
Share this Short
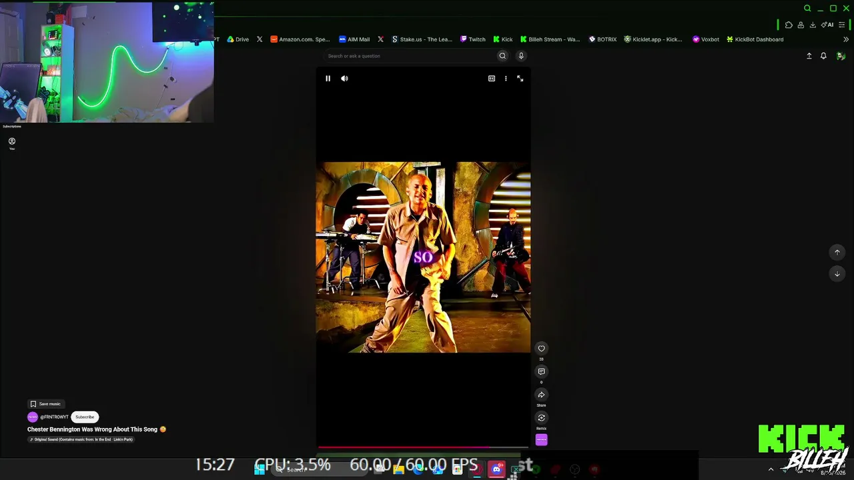tap(541, 395)
